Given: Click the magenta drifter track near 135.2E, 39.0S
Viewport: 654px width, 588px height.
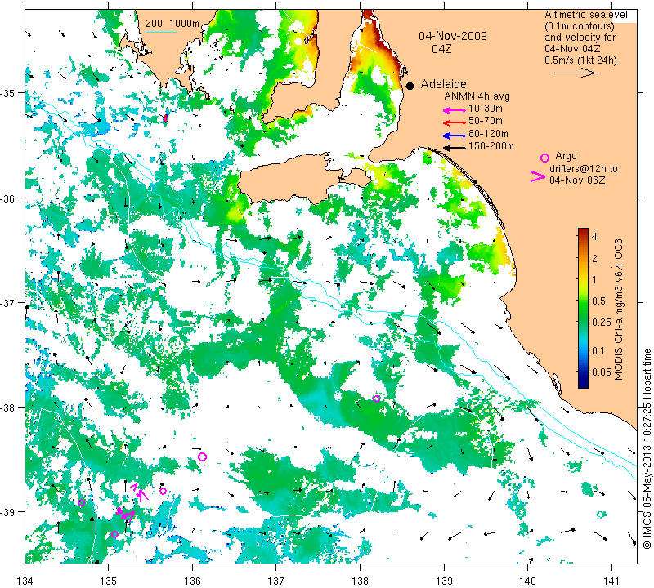Looking at the screenshot, I should [126, 514].
